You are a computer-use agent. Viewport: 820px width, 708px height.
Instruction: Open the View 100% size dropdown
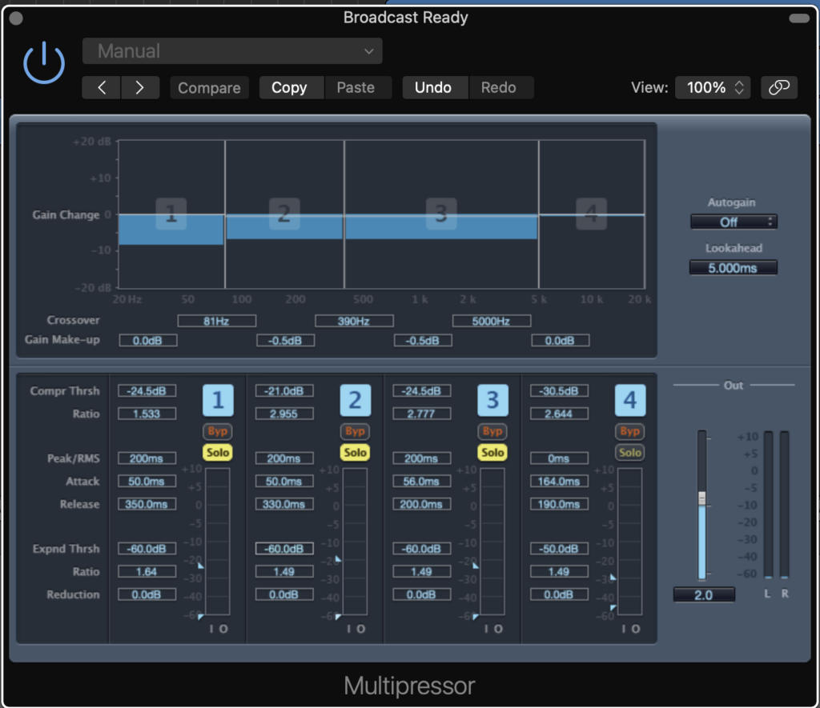pos(713,87)
